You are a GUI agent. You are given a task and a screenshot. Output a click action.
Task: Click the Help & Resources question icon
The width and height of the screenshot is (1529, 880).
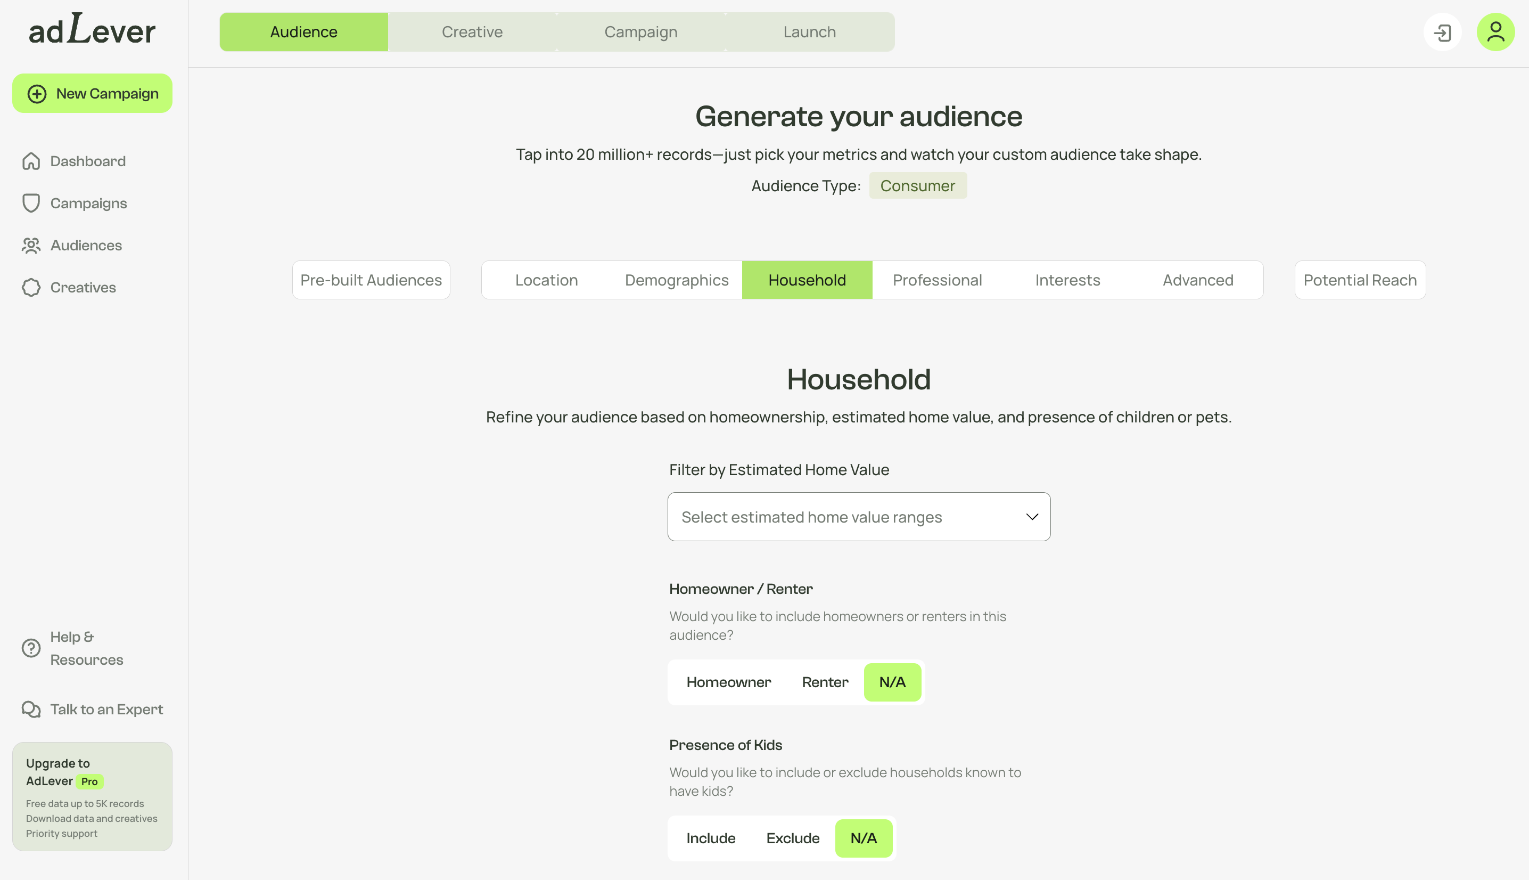(31, 648)
